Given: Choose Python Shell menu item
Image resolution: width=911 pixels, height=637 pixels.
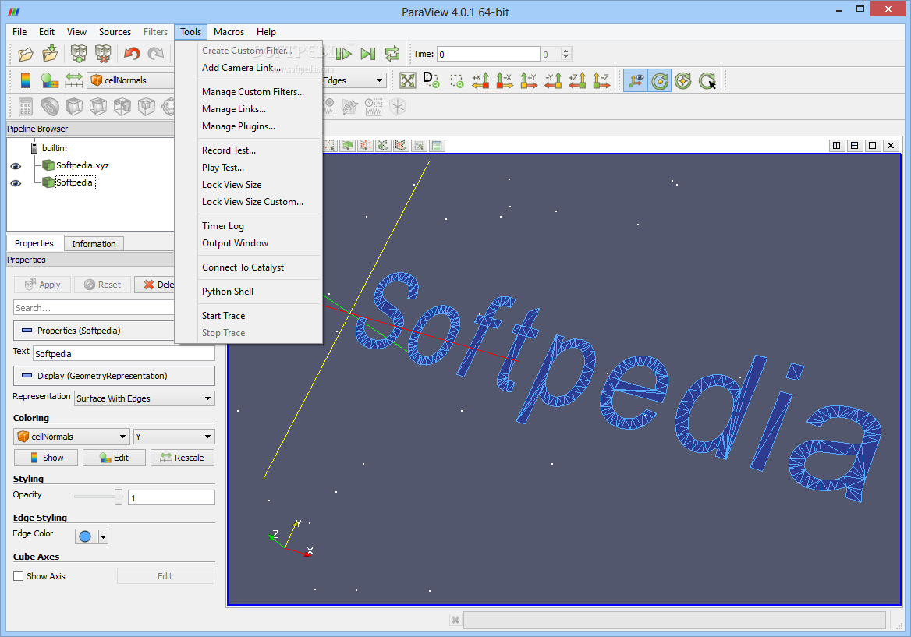Looking at the screenshot, I should pos(228,292).
